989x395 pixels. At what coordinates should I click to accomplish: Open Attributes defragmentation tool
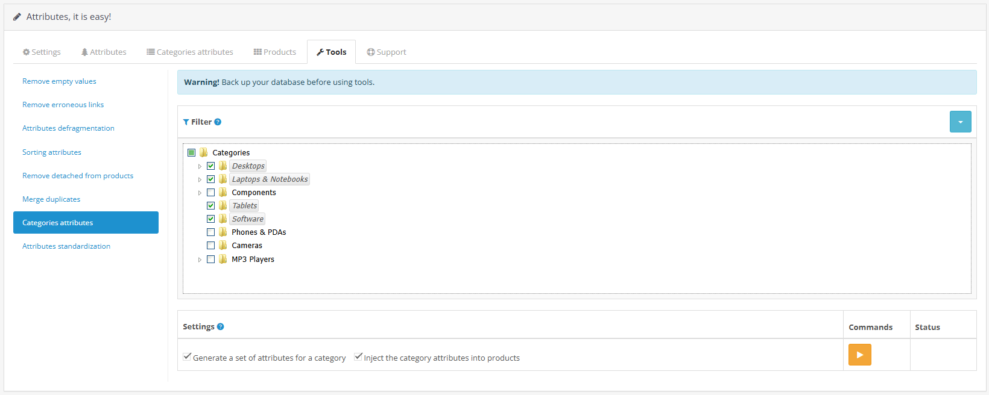(x=68, y=128)
